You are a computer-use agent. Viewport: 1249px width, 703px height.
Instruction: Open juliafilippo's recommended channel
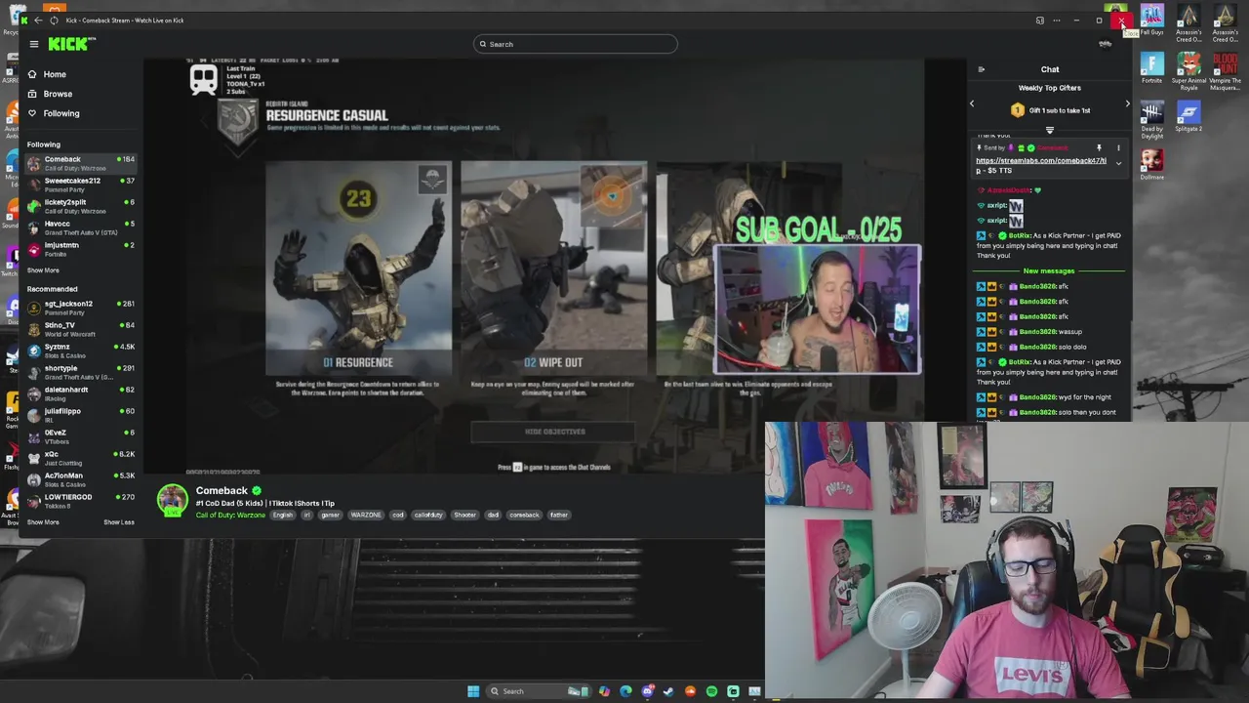click(81, 415)
